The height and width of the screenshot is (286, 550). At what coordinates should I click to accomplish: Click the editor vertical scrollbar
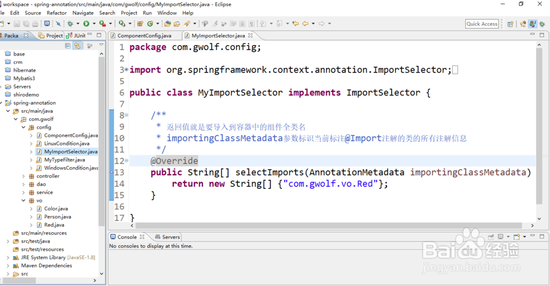pos(539,127)
